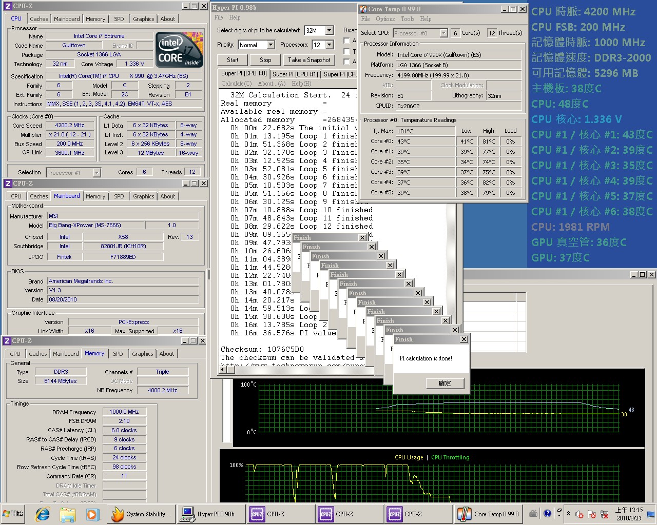The width and height of the screenshot is (657, 525).
Task: Open CPU tab in CPU-Z Motherboard window
Action: [x=16, y=196]
